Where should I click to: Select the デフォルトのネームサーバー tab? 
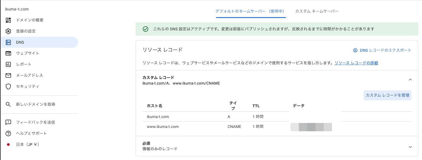click(251, 11)
